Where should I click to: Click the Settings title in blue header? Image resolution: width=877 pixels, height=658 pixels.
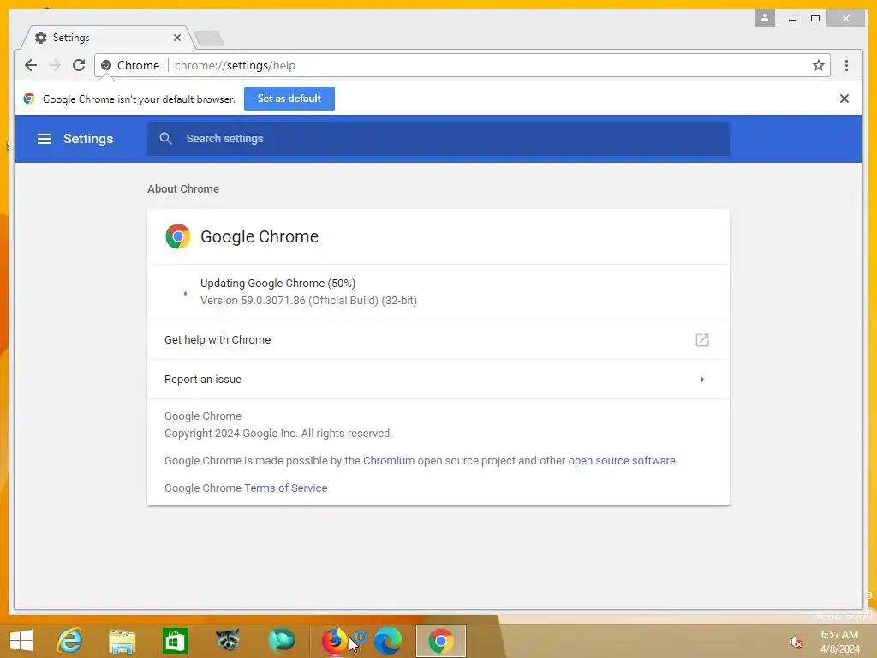88,139
